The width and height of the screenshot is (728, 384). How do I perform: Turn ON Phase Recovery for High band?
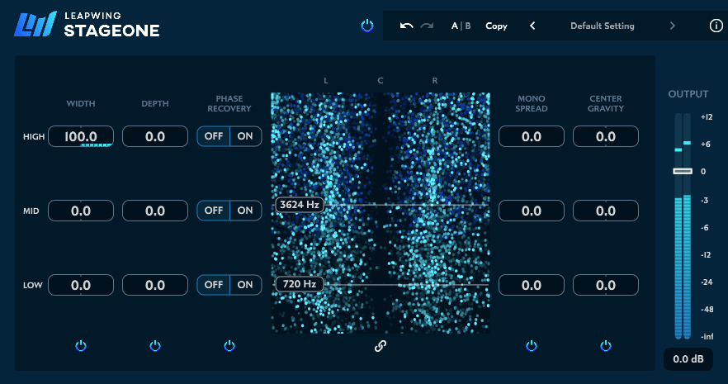[245, 136]
